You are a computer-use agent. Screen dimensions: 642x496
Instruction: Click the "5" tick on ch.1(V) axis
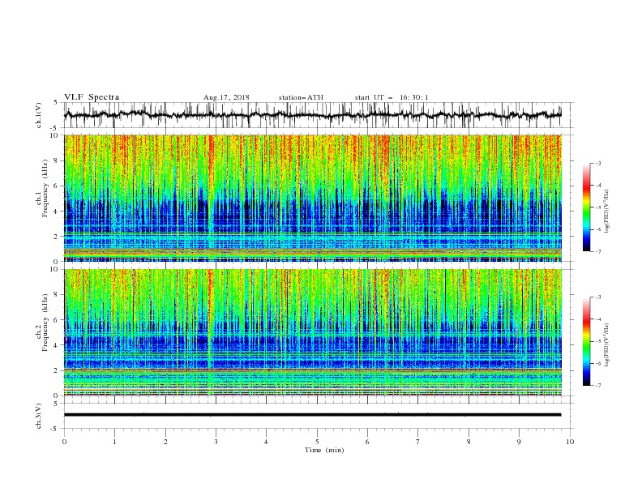pos(56,103)
